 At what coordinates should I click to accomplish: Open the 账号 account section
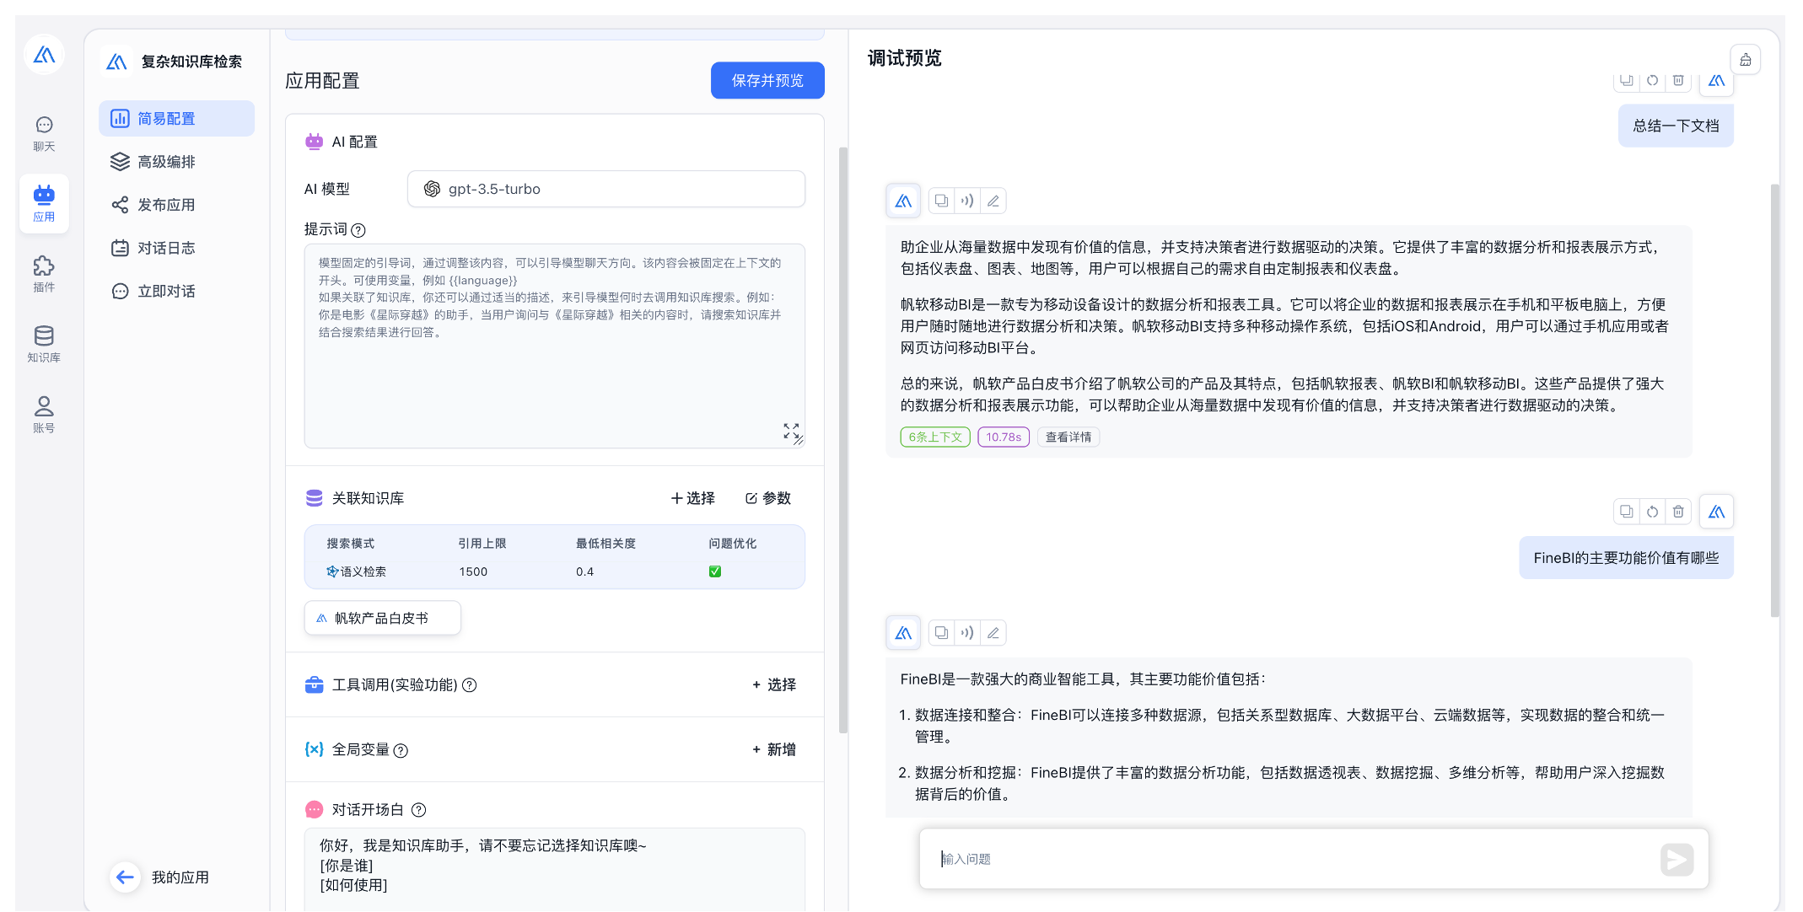[44, 416]
